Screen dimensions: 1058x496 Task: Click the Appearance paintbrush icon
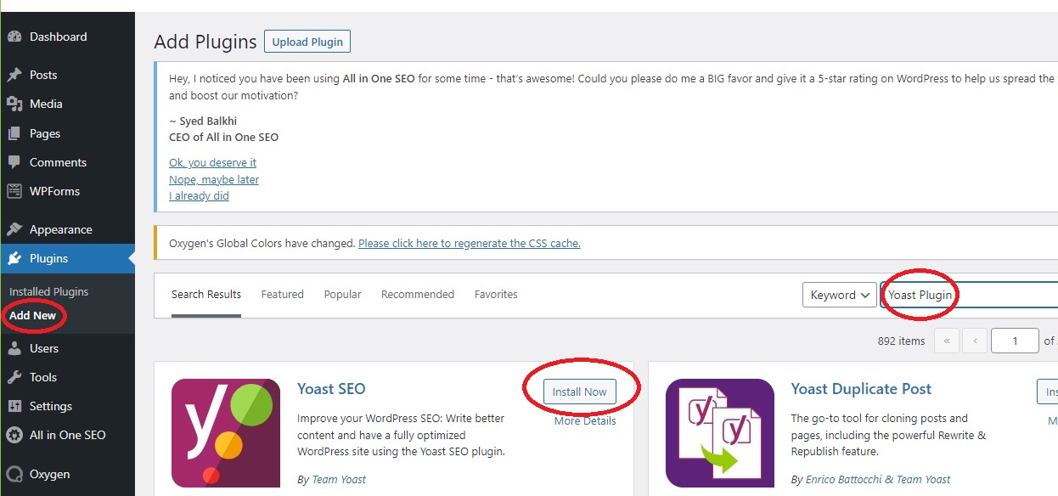click(x=14, y=229)
